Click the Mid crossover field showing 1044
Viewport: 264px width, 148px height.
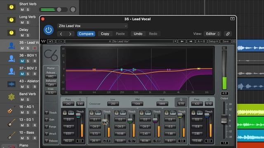(x=137, y=104)
